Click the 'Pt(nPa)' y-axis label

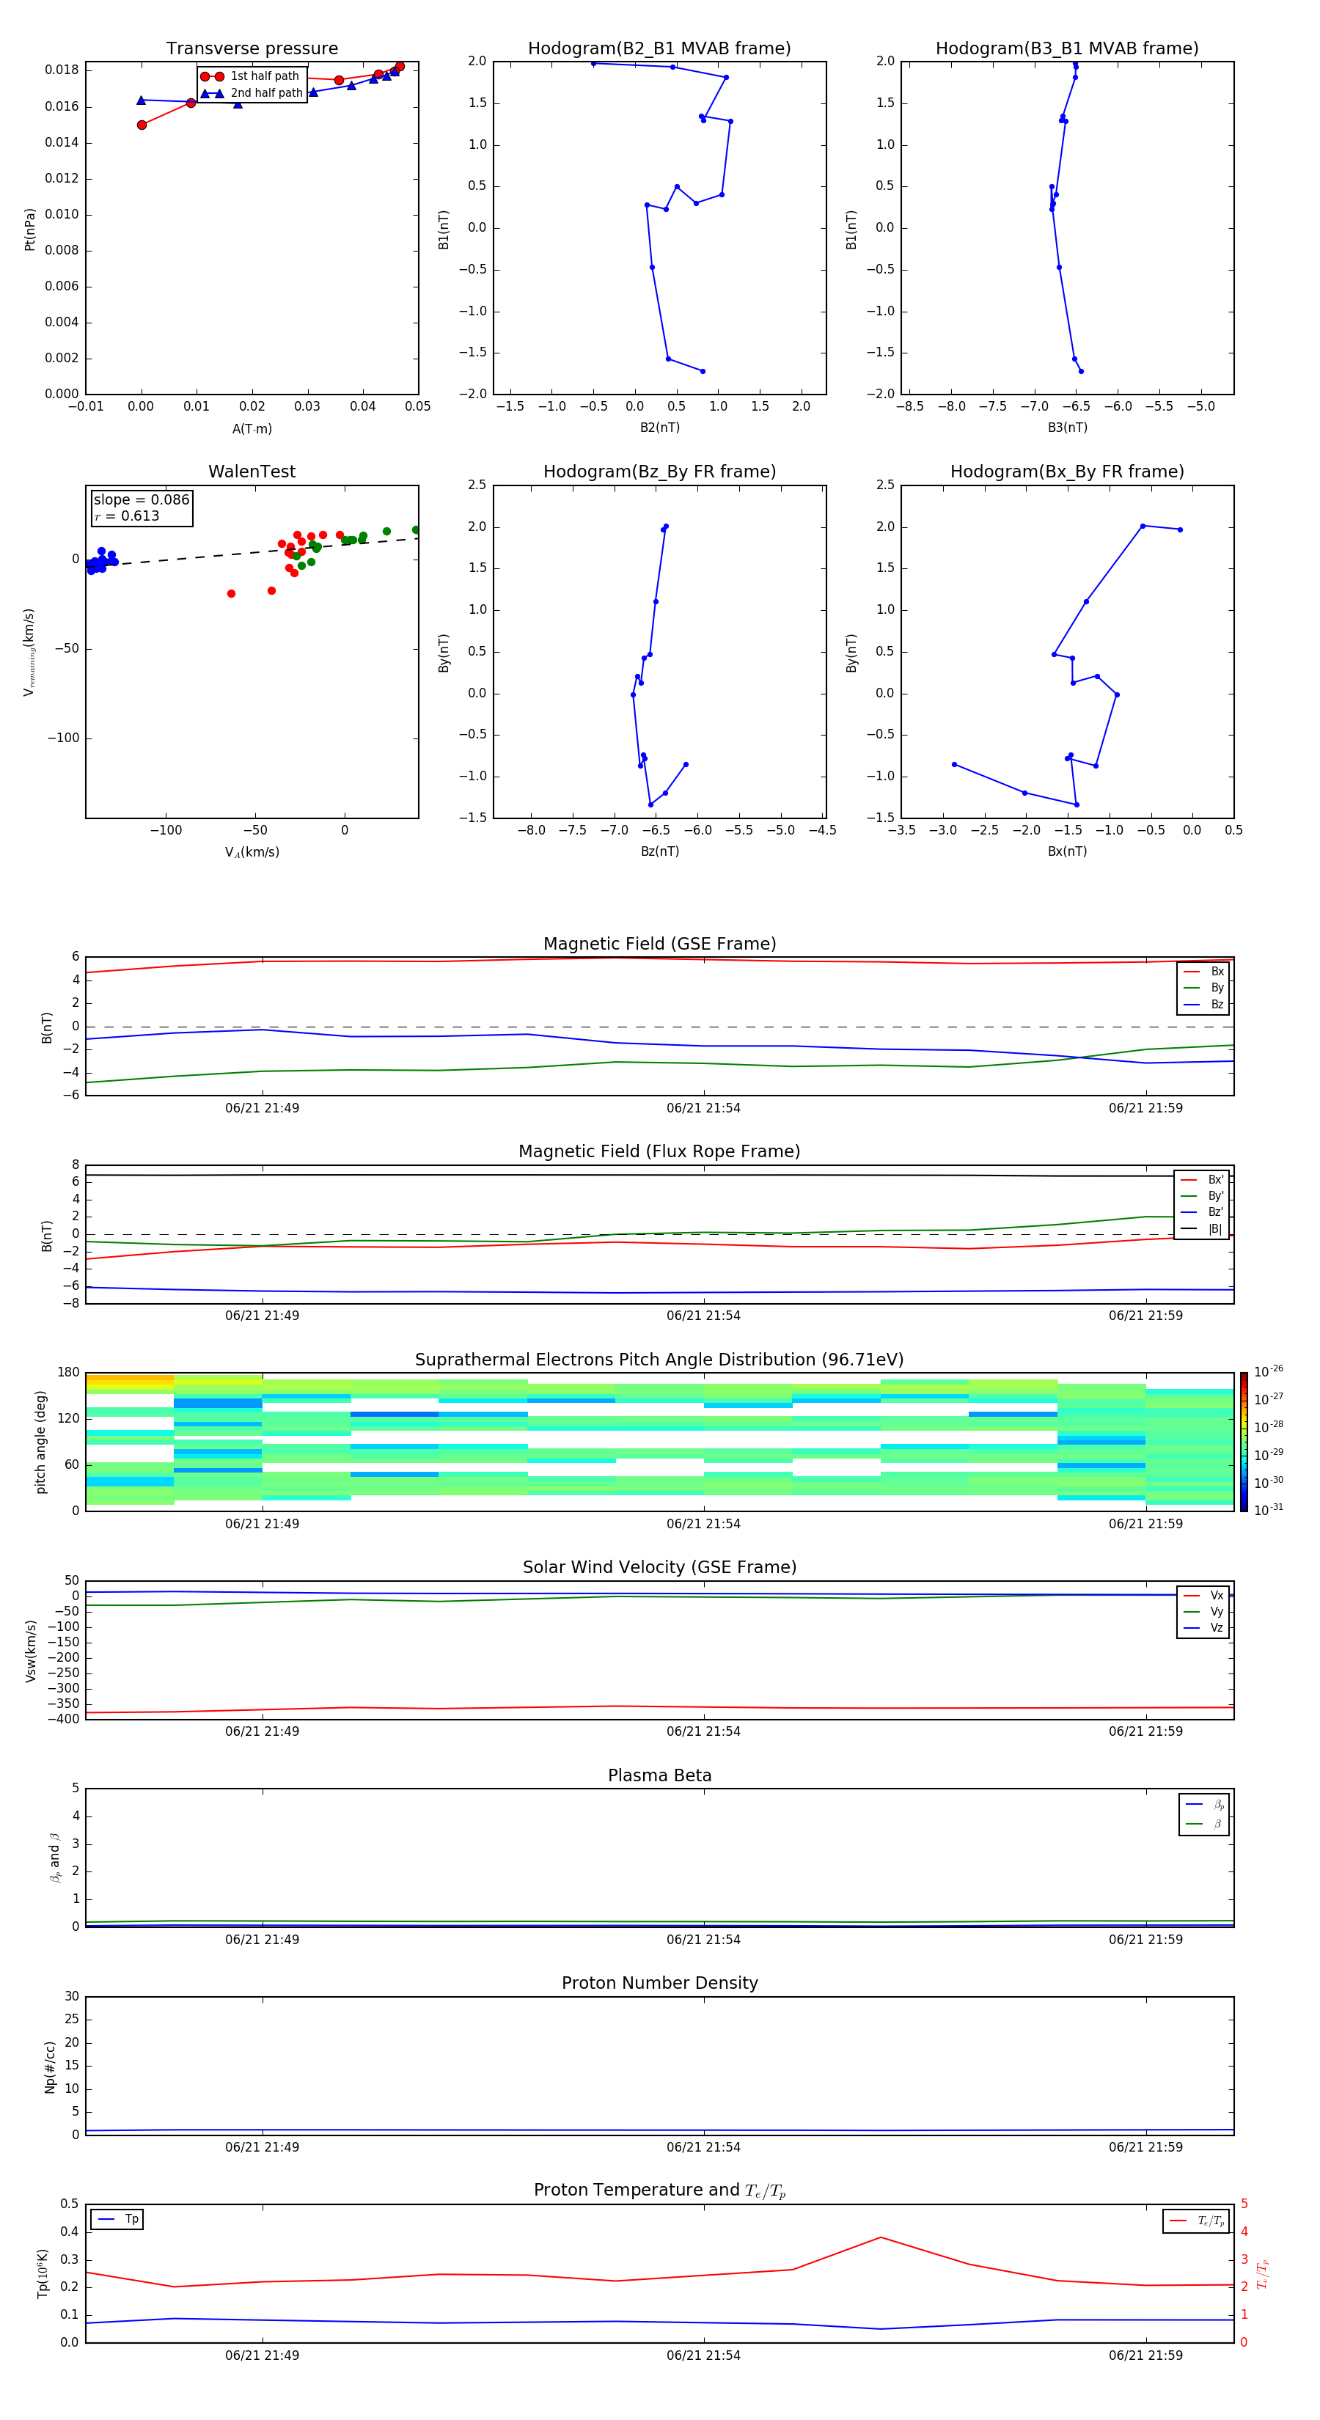[29, 228]
